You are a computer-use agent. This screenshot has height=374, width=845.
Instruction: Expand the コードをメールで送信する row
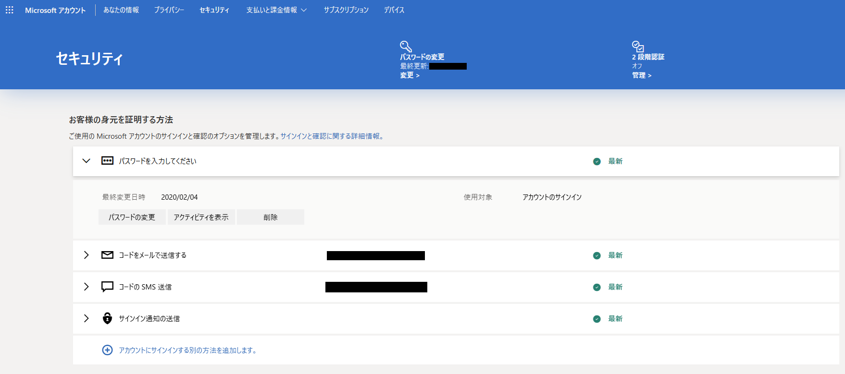coord(86,255)
